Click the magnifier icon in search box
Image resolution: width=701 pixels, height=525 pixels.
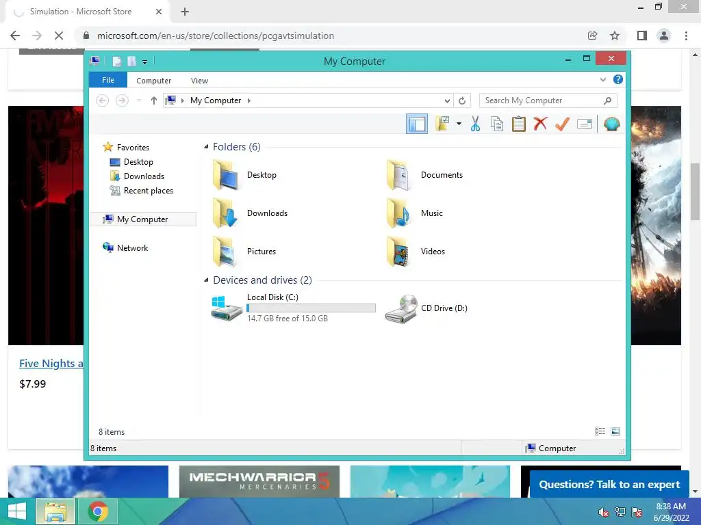pyautogui.click(x=607, y=100)
